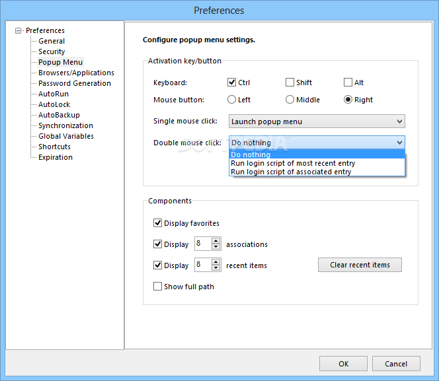439x381 pixels.
Task: Increase associations count with up arrow
Action: (216, 241)
